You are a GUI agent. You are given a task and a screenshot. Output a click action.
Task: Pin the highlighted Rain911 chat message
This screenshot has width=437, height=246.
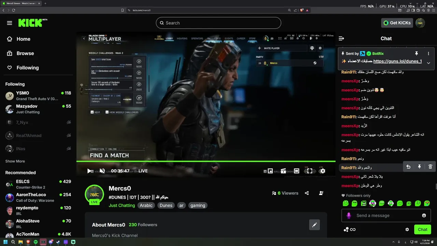(x=419, y=167)
